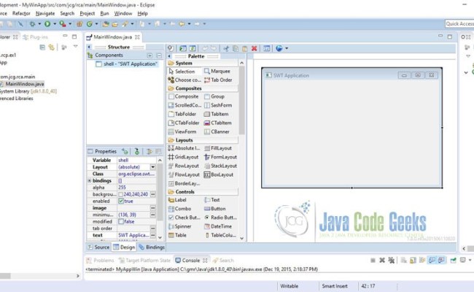474x292 pixels.
Task: Pick BoxLayout in the palette
Action: point(219,174)
